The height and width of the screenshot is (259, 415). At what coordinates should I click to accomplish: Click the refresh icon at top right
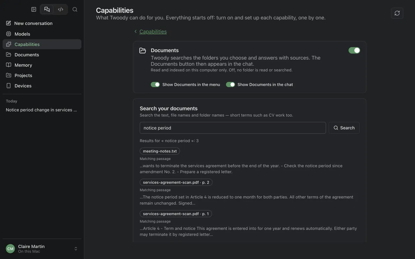tap(397, 13)
